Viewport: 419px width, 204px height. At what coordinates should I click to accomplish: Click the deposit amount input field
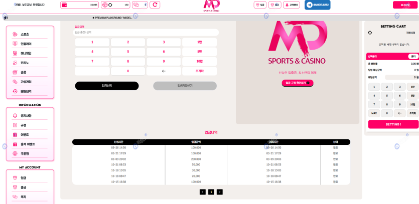pos(146,32)
